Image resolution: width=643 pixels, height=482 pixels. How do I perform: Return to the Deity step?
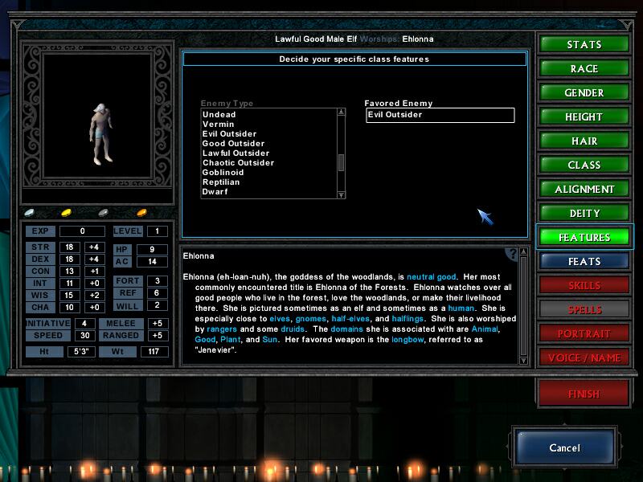(x=584, y=213)
